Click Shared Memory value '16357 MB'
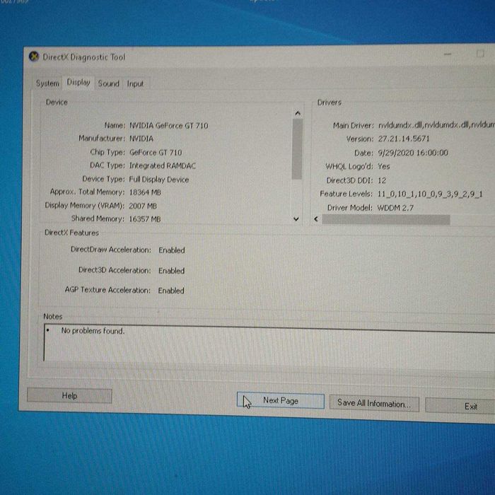The width and height of the screenshot is (495, 495). (144, 219)
